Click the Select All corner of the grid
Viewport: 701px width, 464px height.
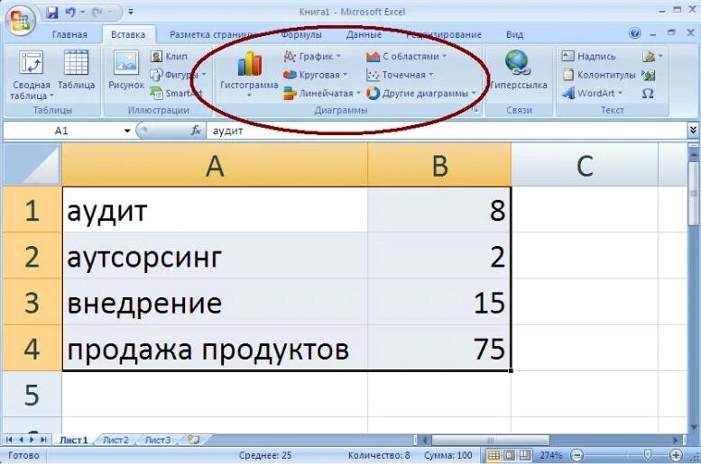[32, 165]
